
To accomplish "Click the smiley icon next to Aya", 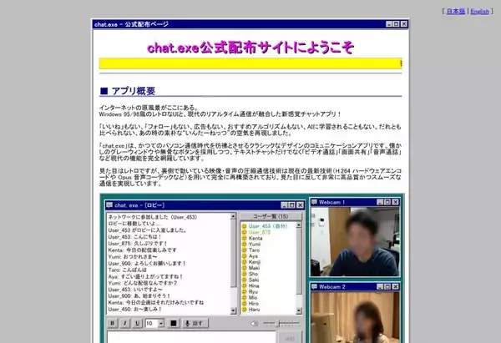I will 245,256.
